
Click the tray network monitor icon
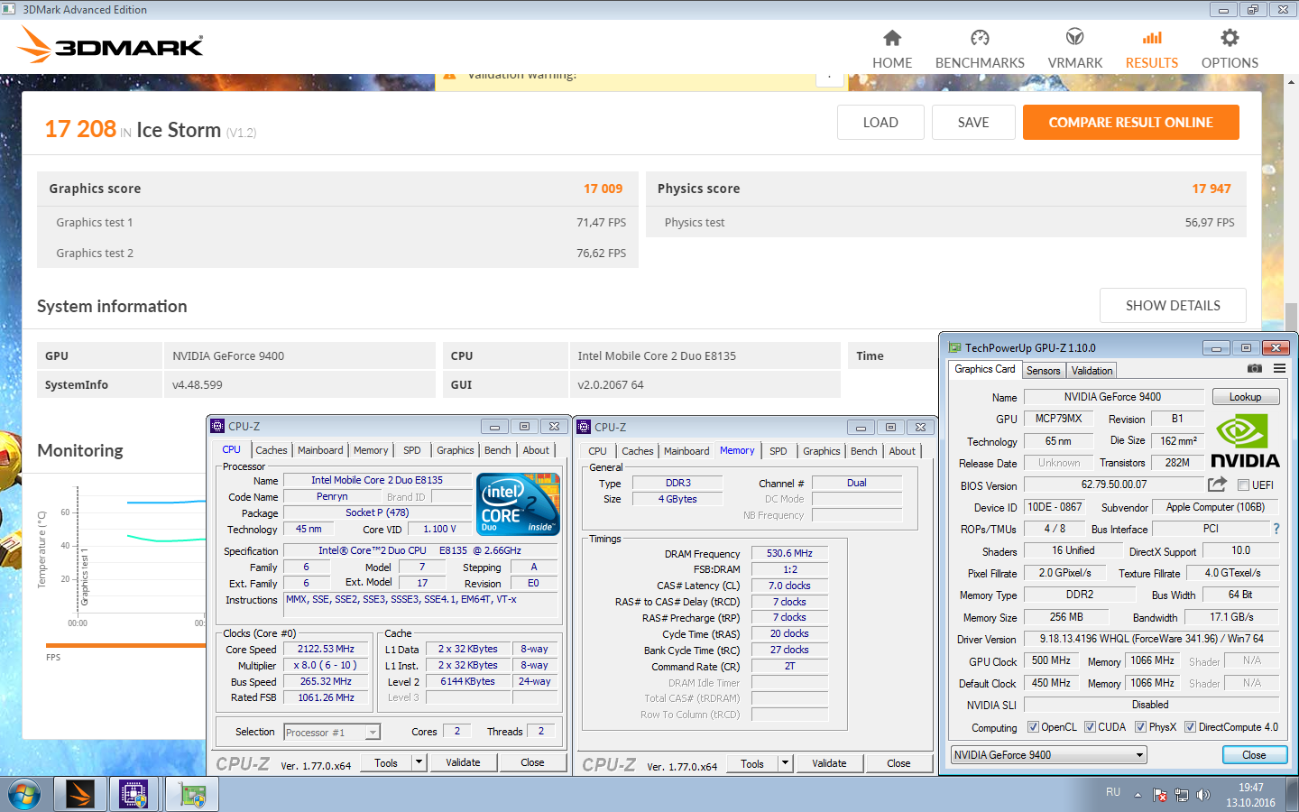click(1181, 795)
